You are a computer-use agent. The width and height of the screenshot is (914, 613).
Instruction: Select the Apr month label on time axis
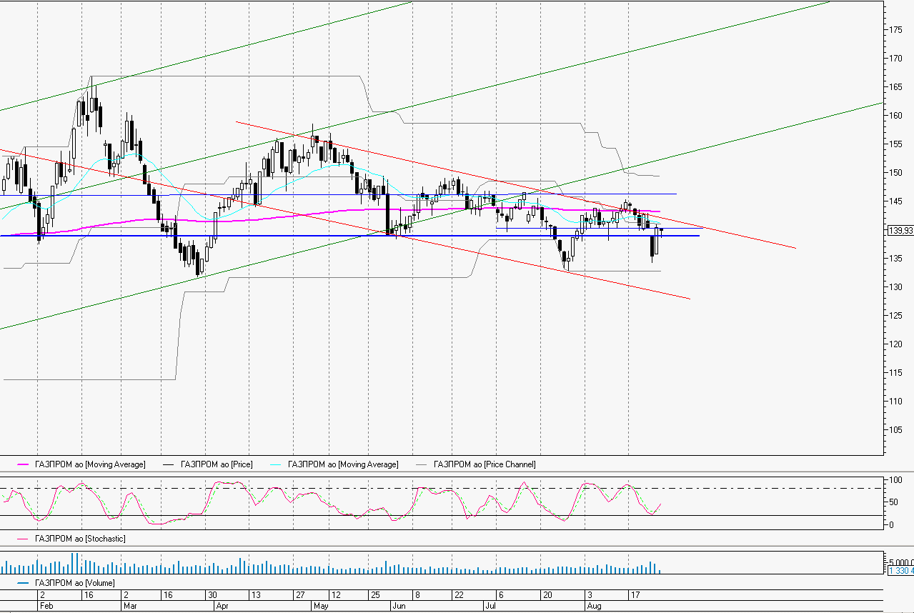point(222,605)
